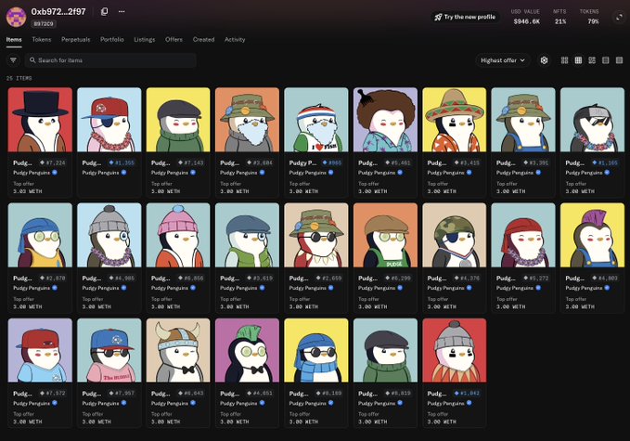Open the Portfolio tab
Screen dimensions: 630x441
point(112,39)
